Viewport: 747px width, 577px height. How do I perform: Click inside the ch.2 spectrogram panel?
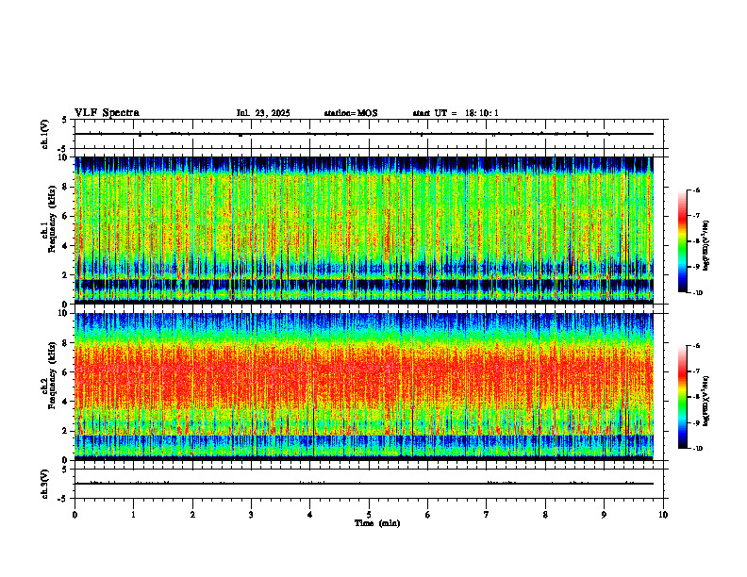364,387
